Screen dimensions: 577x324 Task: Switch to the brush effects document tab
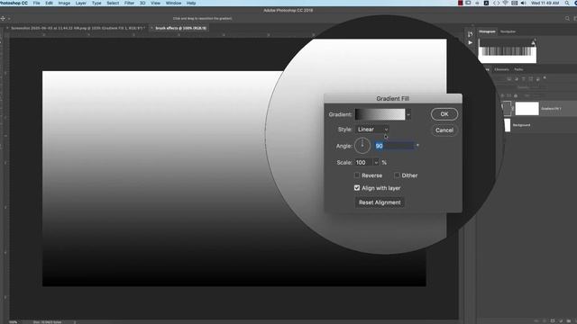click(x=180, y=28)
